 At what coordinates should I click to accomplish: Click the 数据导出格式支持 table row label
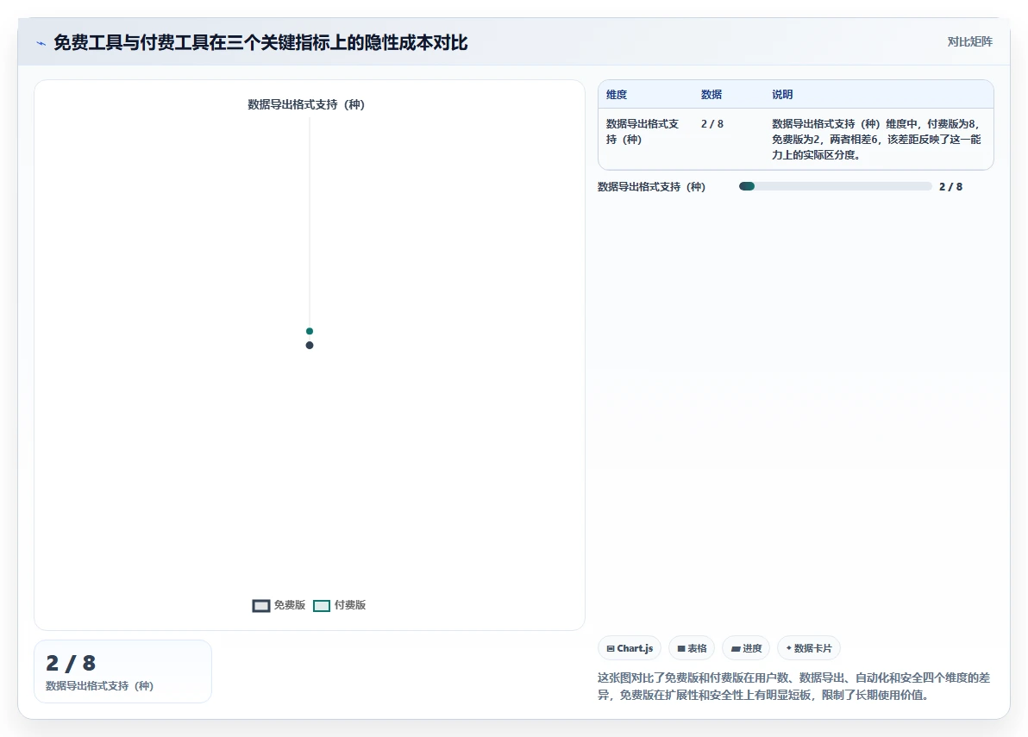coord(642,132)
